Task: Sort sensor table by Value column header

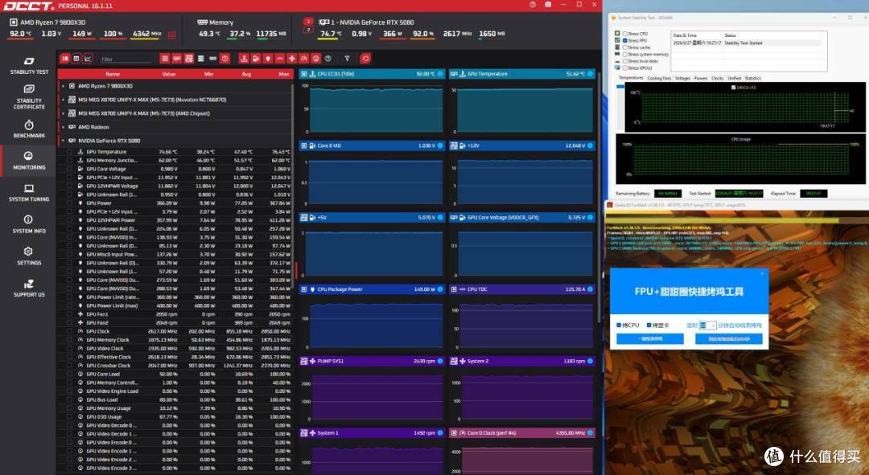Action: pyautogui.click(x=168, y=74)
